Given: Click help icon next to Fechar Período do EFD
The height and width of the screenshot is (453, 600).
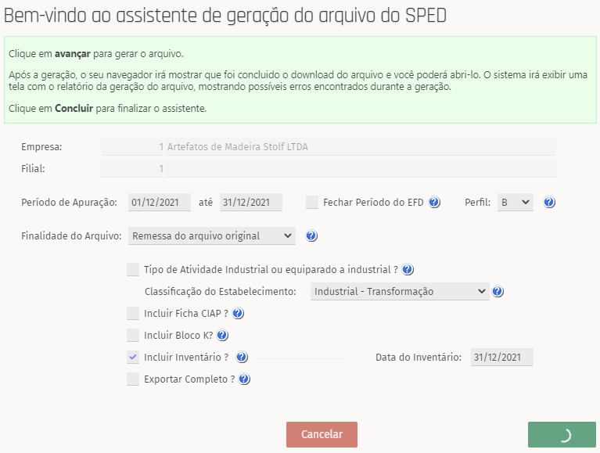Looking at the screenshot, I should click(435, 202).
